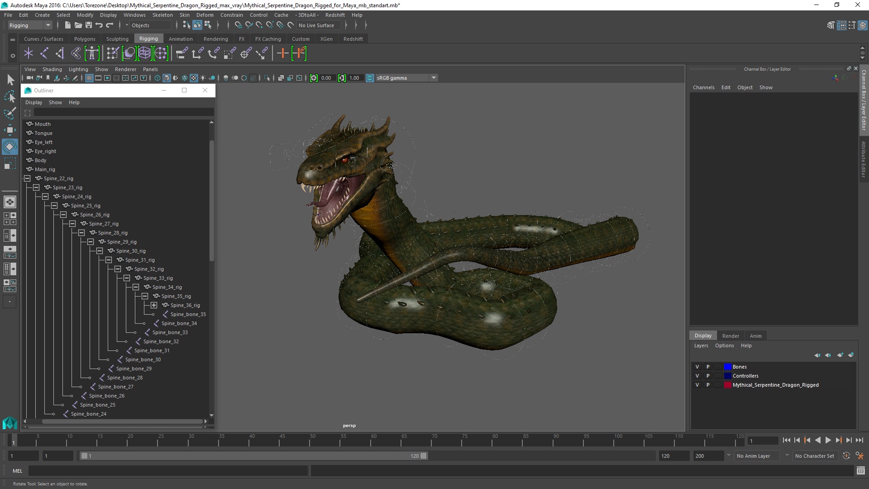Toggle playback P for Controllers layer
869x489 pixels.
pos(708,376)
